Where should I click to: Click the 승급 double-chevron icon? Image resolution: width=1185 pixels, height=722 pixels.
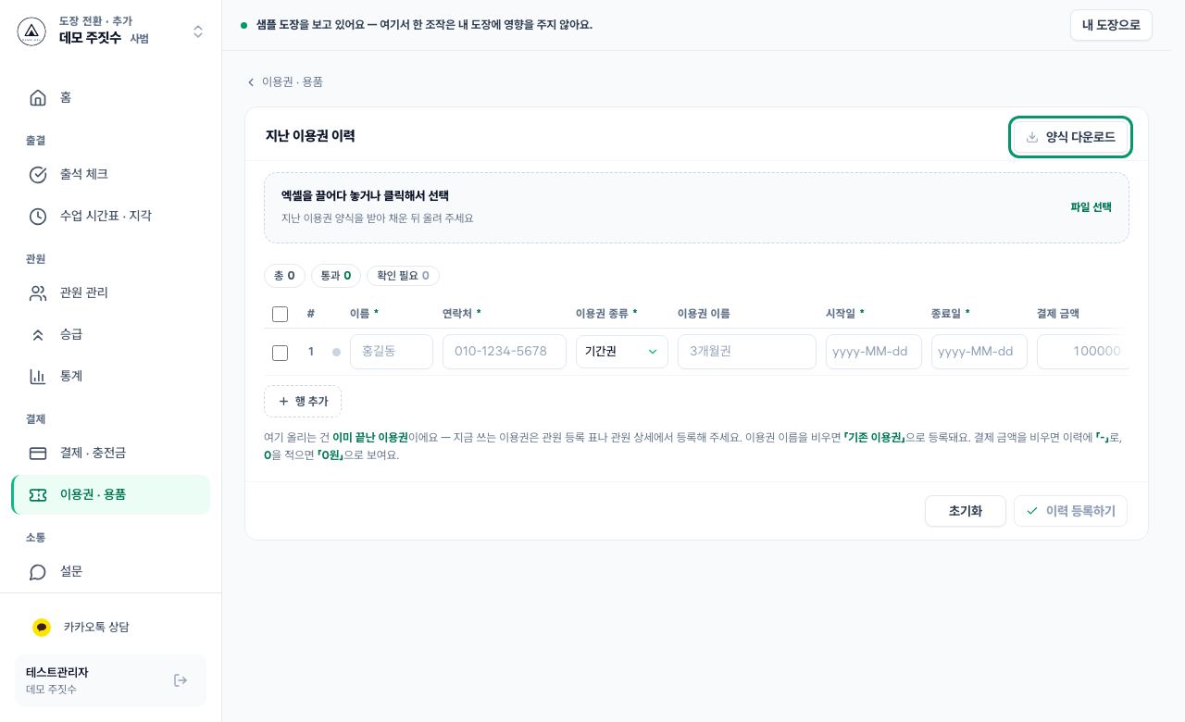(x=38, y=334)
